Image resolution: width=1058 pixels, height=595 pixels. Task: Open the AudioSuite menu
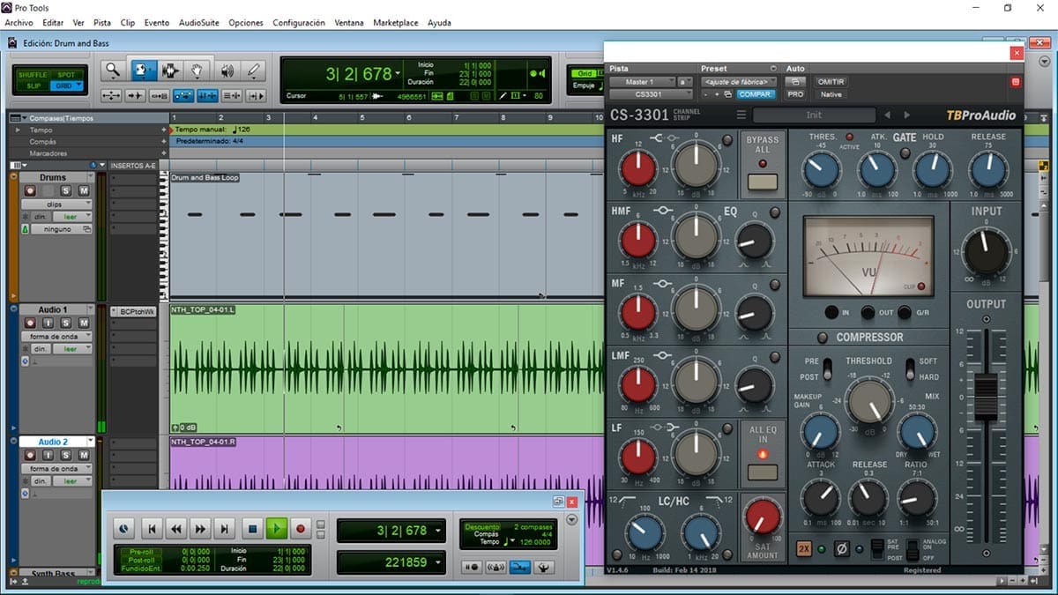coord(199,22)
